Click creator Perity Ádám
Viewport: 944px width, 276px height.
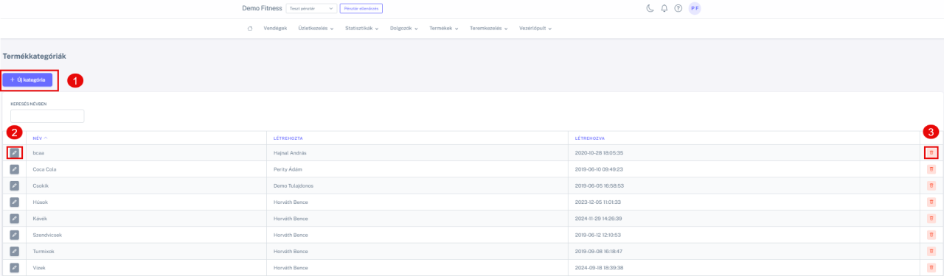point(288,169)
